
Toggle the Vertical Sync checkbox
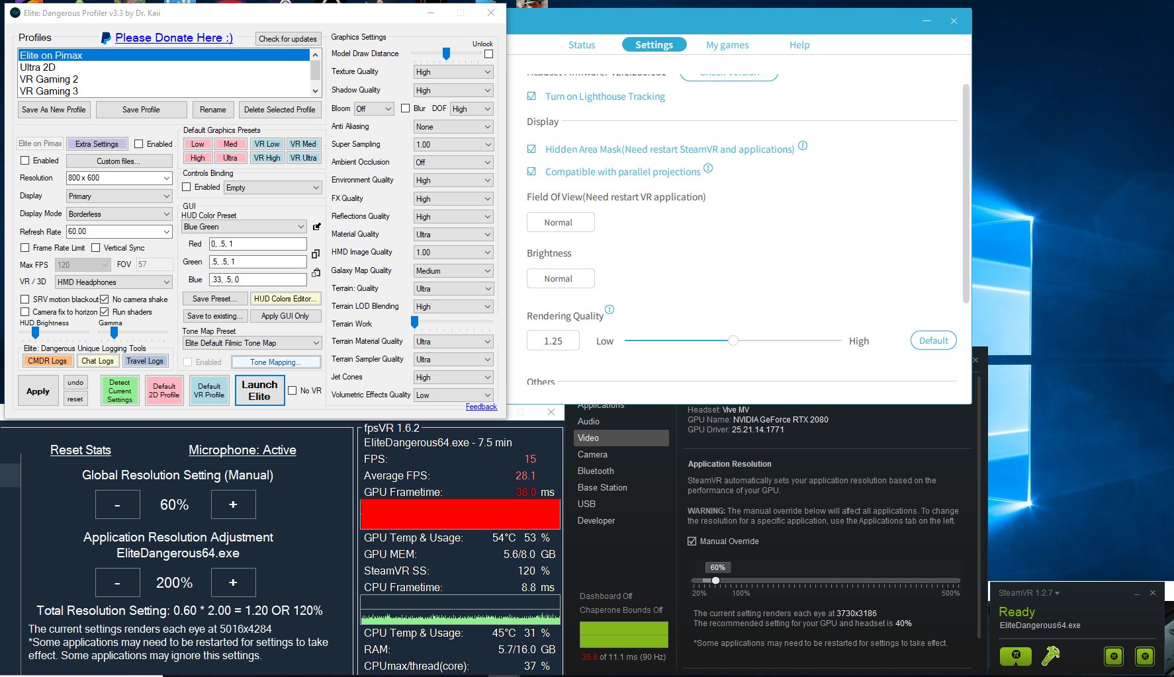[x=95, y=248]
